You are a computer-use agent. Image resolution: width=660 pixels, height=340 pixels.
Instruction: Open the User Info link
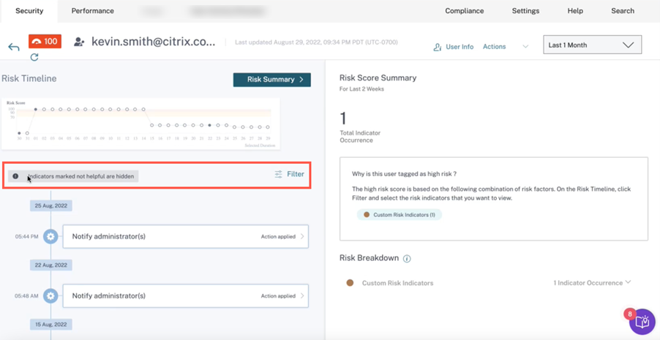(454, 47)
